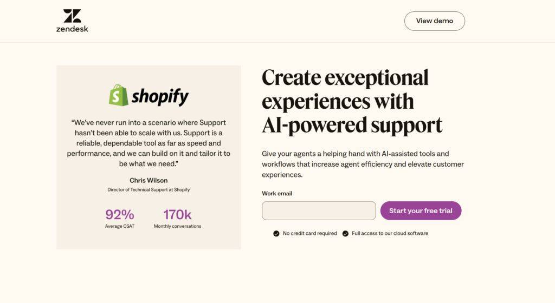This screenshot has height=303, width=555.
Task: Click the 92% Average CSAT statistic
Action: pyautogui.click(x=120, y=219)
